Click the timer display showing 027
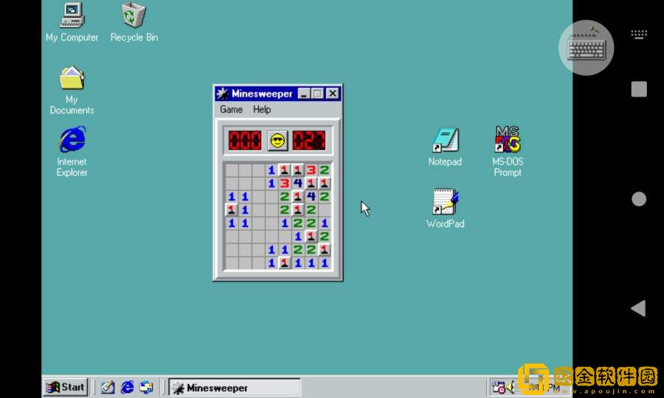Image resolution: width=664 pixels, height=398 pixels. (309, 141)
